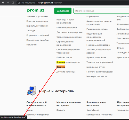This screenshot has width=129, height=120.
Task: Open Клейкие ленты link
Action: pyautogui.click(x=64, y=58)
